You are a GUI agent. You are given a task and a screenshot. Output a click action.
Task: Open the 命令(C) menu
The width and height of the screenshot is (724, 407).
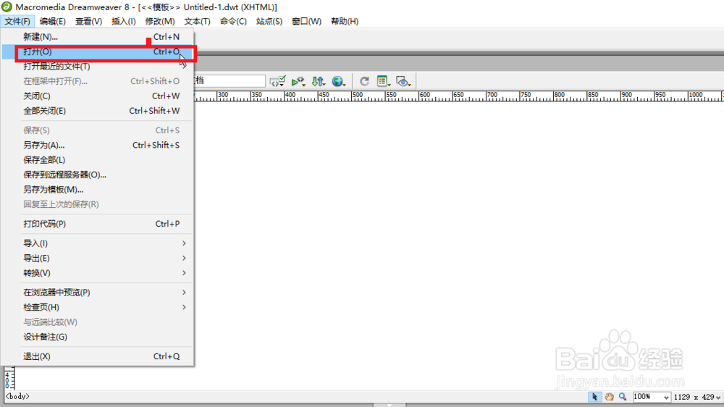233,21
